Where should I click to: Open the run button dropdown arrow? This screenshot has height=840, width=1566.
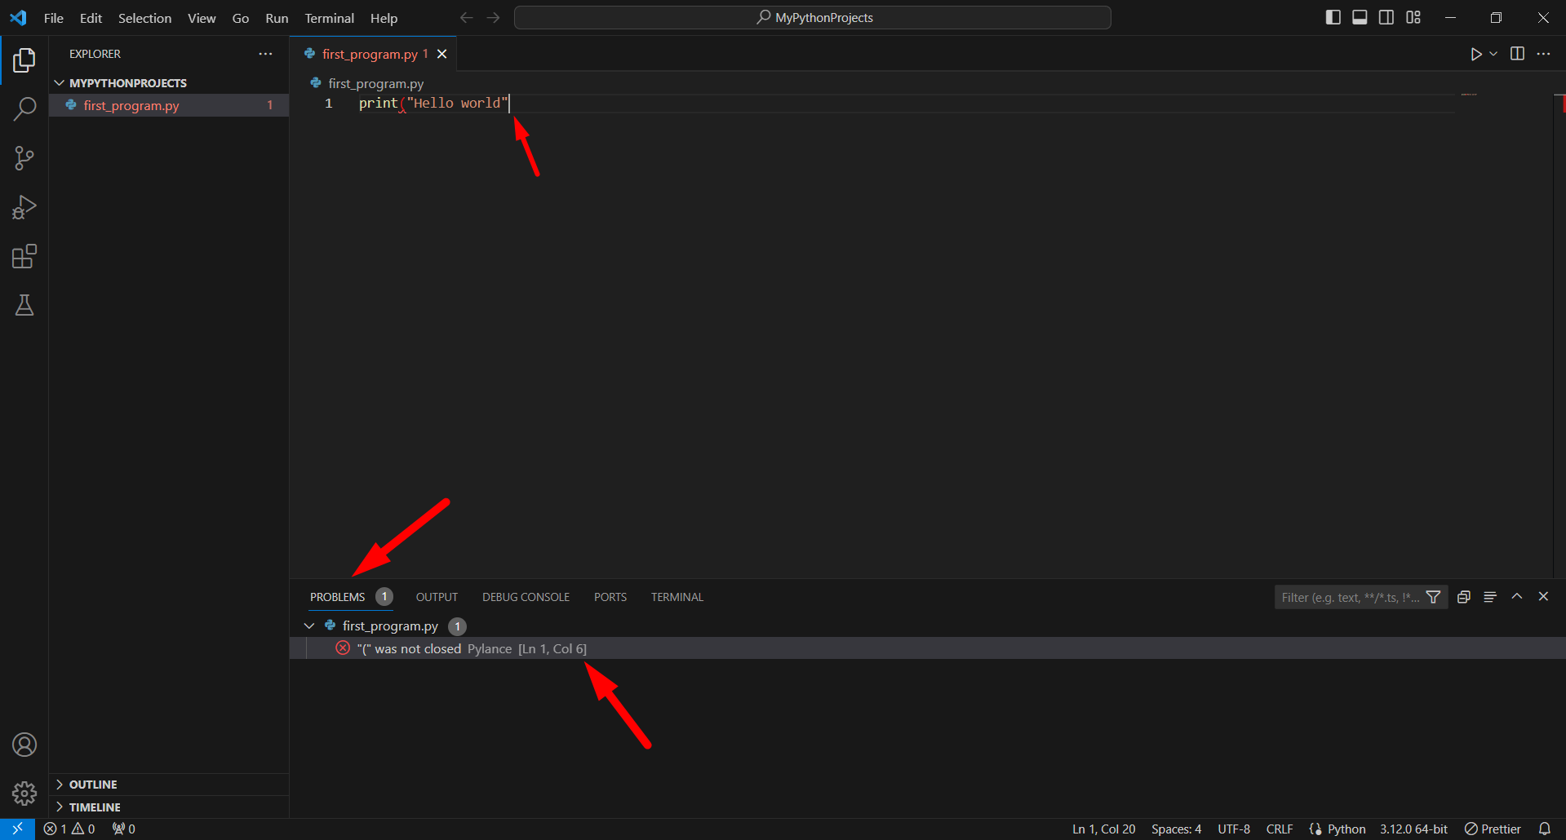click(1492, 54)
